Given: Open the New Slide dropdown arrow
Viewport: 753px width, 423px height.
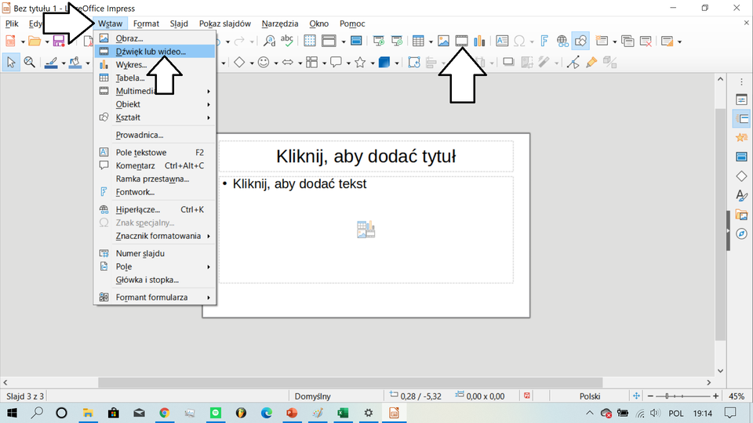Looking at the screenshot, I should coord(615,42).
